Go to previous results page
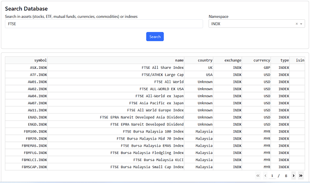 click(265, 176)
